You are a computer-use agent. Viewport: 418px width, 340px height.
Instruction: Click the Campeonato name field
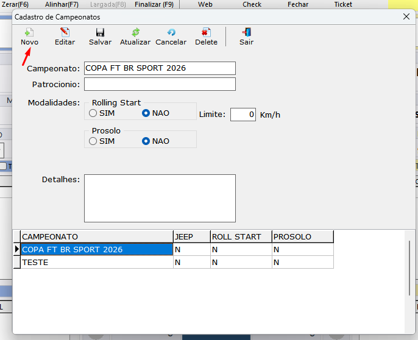(x=160, y=68)
